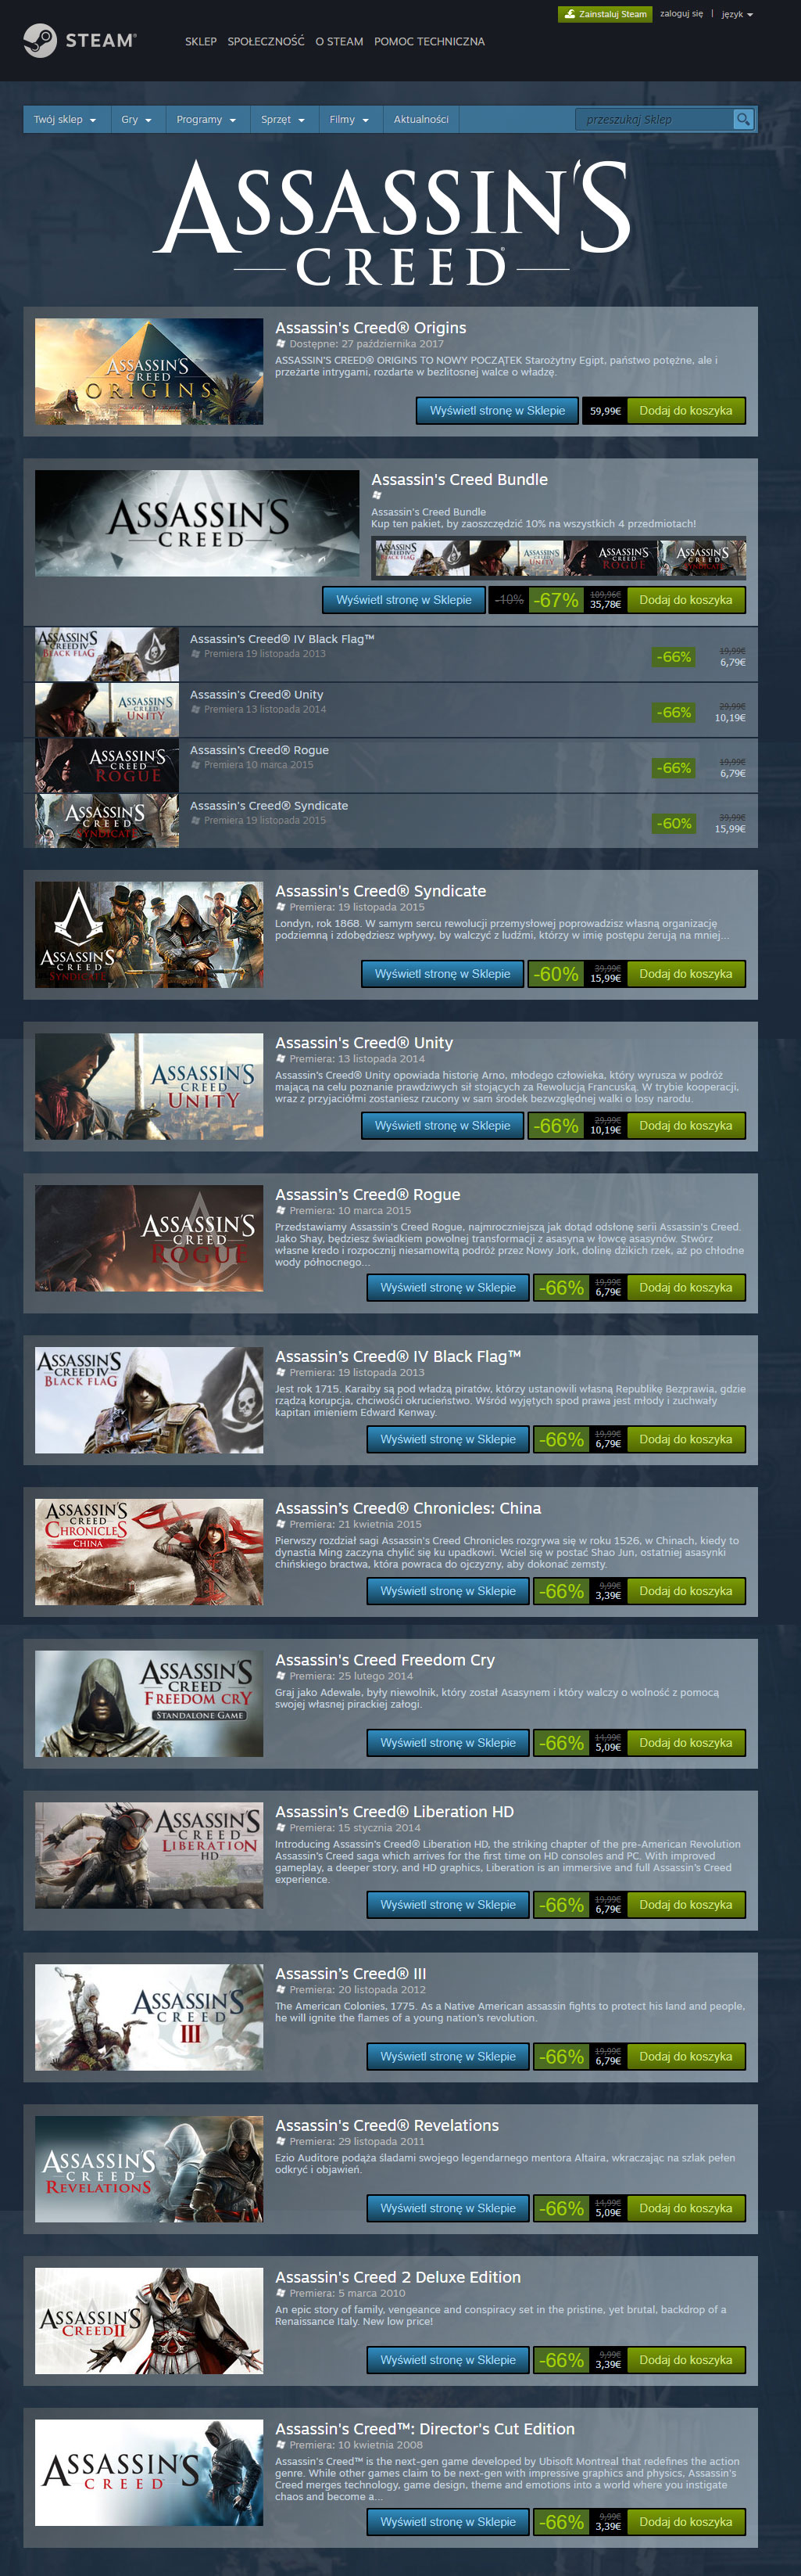The image size is (801, 2576).
Task: Select POMOC TECHNICZNA in top navigation
Action: (430, 41)
